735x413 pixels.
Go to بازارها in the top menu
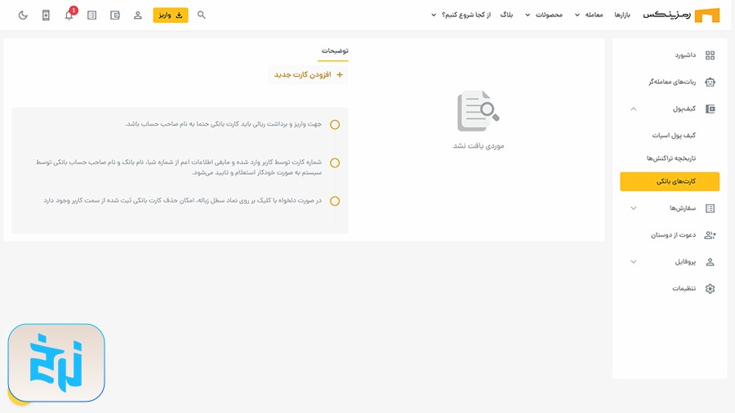tap(623, 15)
